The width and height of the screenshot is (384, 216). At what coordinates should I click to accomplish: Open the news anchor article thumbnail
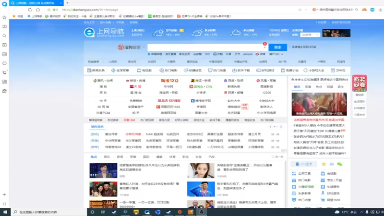tap(103, 170)
